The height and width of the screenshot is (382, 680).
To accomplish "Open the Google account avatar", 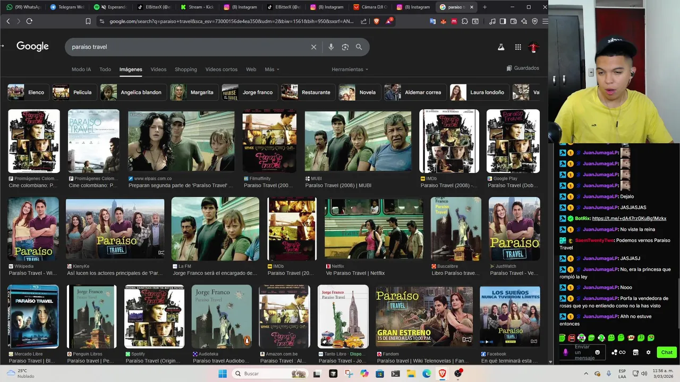I will (534, 47).
